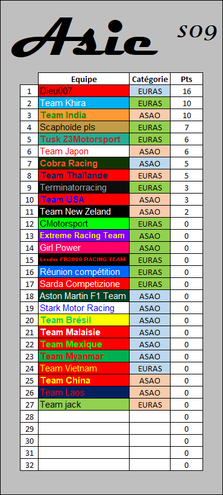
Task: Select the Team Khira row
Action: pos(111,103)
